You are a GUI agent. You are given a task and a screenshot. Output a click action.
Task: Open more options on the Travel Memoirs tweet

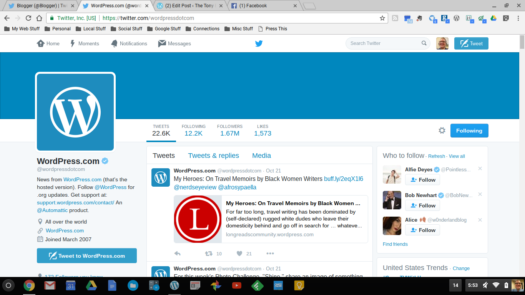[x=270, y=254]
